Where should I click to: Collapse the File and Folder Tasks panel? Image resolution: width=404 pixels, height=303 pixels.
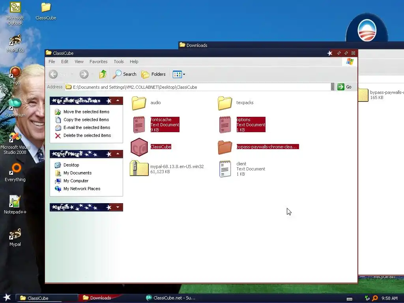(x=118, y=101)
